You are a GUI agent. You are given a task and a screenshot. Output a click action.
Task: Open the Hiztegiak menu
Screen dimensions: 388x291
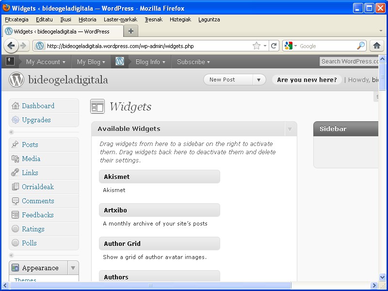[180, 19]
